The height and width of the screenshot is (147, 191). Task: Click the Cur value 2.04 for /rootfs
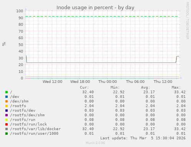point(89,106)
